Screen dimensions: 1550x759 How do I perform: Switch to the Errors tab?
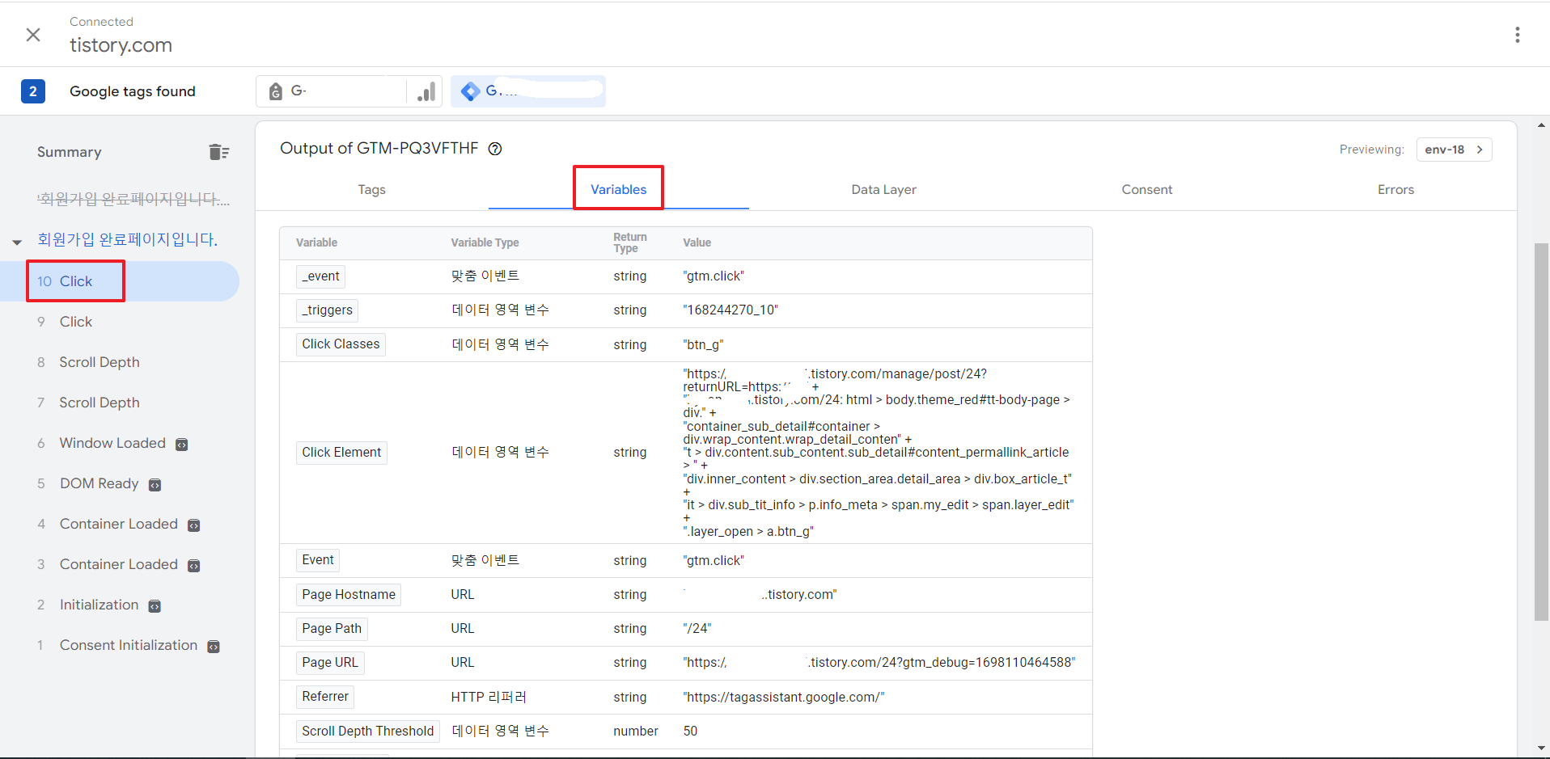(x=1395, y=189)
